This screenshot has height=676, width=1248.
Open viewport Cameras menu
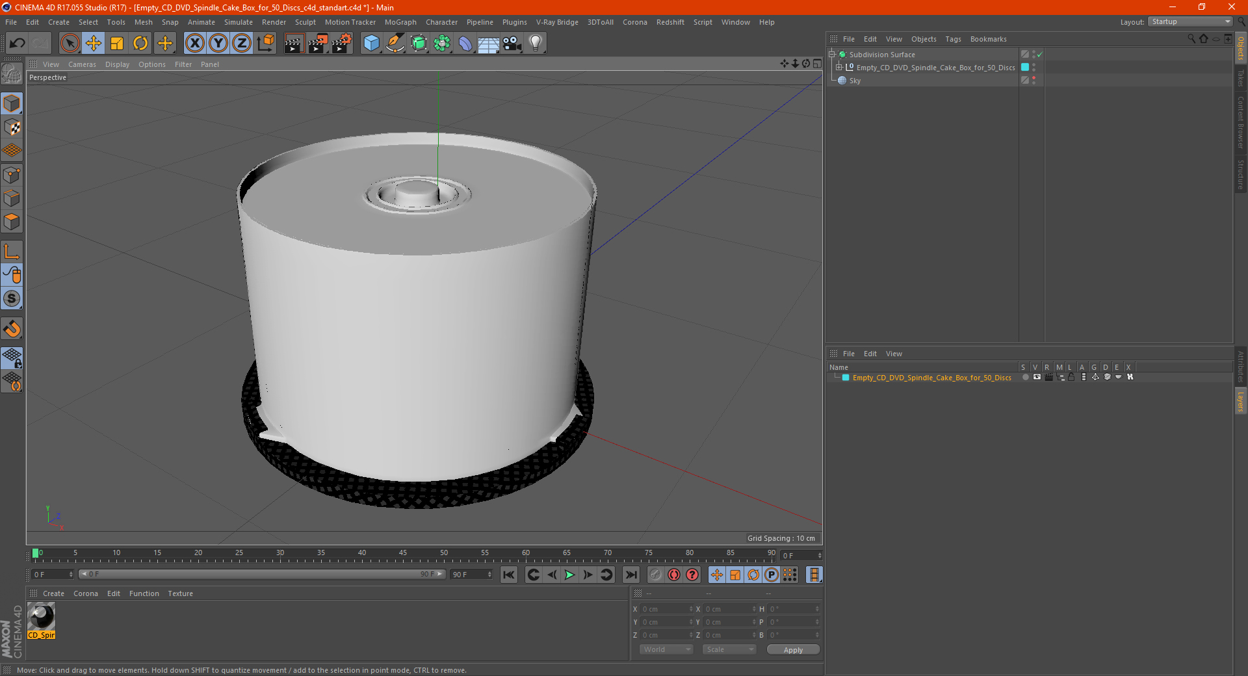(82, 64)
